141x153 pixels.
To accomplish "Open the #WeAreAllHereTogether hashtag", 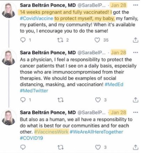I will pos(96,132).
